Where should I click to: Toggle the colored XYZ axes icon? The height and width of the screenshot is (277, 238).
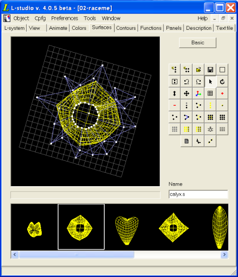pyautogui.click(x=198, y=93)
